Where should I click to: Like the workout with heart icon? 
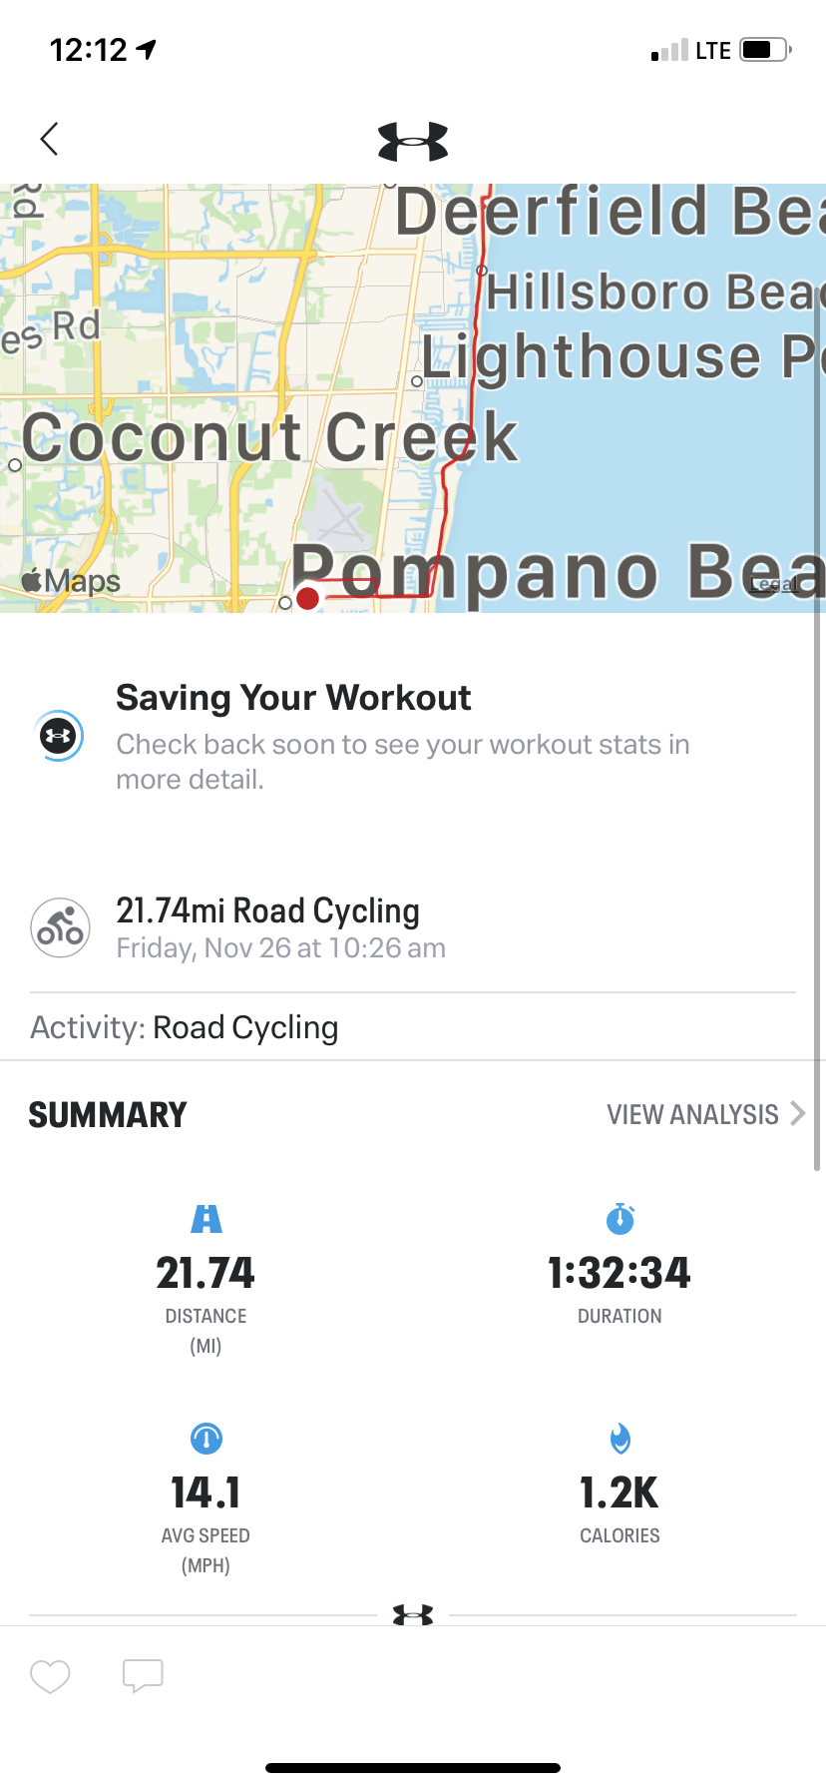(50, 1676)
